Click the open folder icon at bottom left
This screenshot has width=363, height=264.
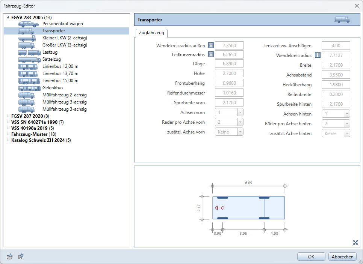click(x=9, y=256)
